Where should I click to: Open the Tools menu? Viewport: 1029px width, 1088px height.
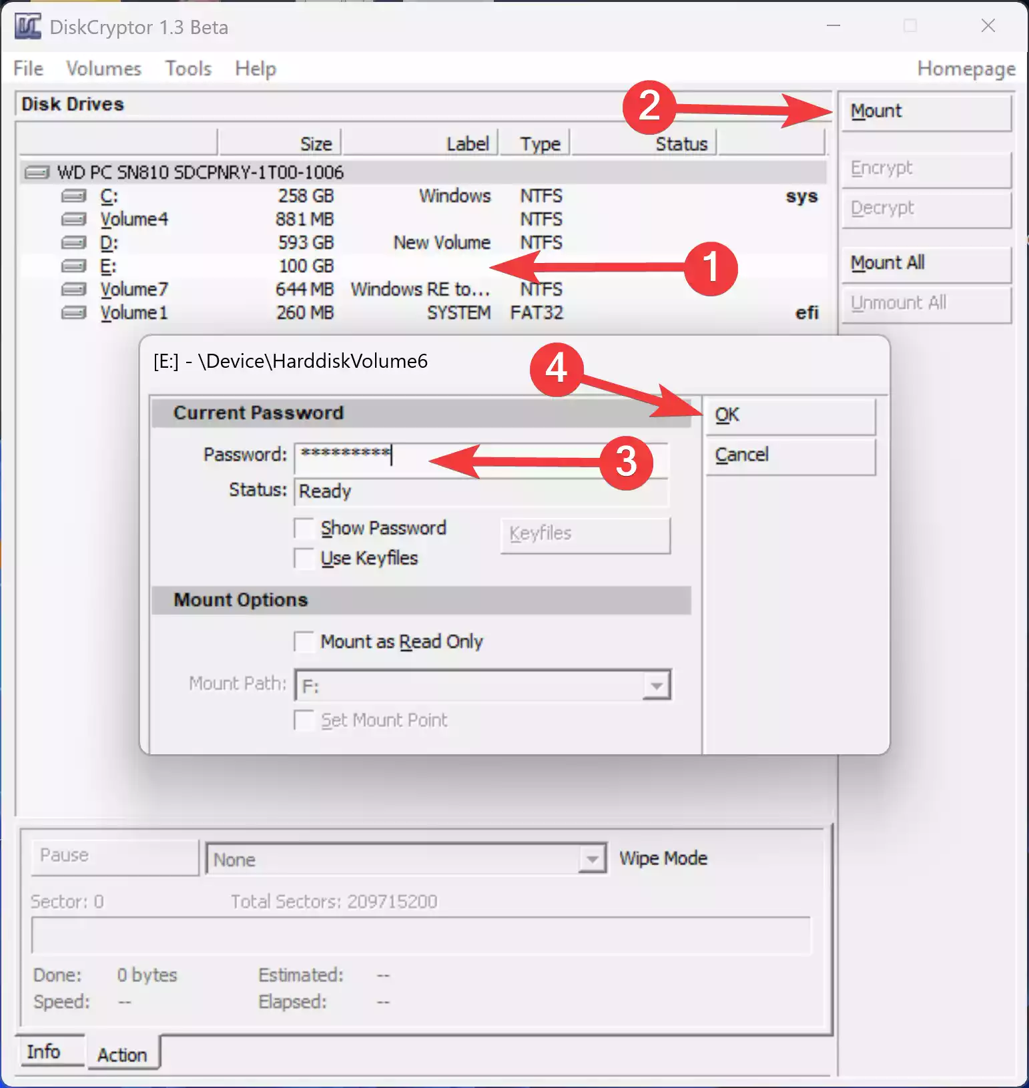(x=188, y=69)
